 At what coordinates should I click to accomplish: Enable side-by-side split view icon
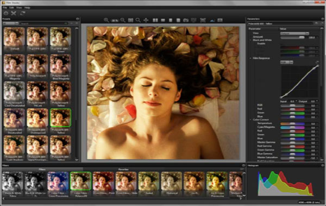tap(155, 20)
